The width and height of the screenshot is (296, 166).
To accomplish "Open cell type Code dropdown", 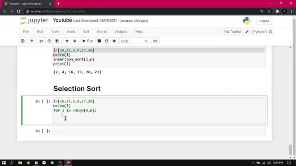I will click(x=134, y=41).
